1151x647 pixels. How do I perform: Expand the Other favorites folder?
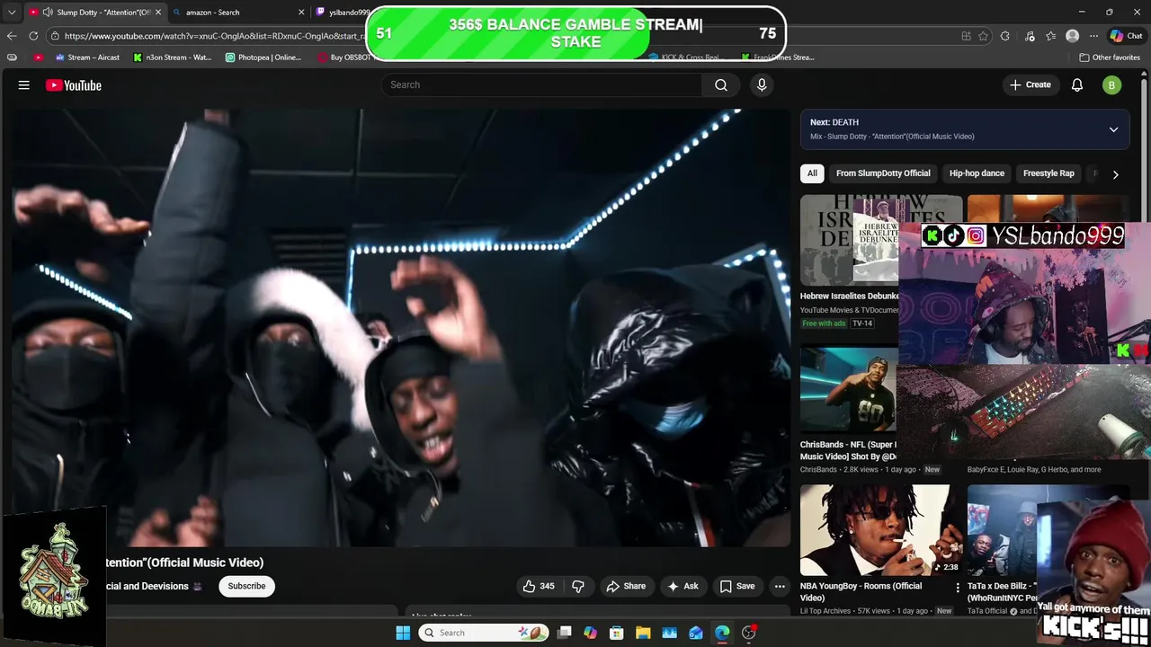(1110, 58)
